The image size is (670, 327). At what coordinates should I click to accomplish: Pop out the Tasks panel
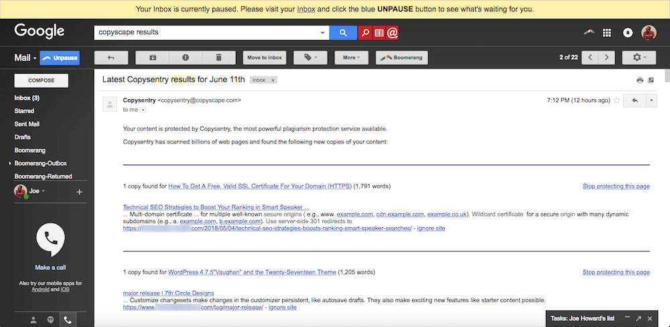(x=639, y=318)
